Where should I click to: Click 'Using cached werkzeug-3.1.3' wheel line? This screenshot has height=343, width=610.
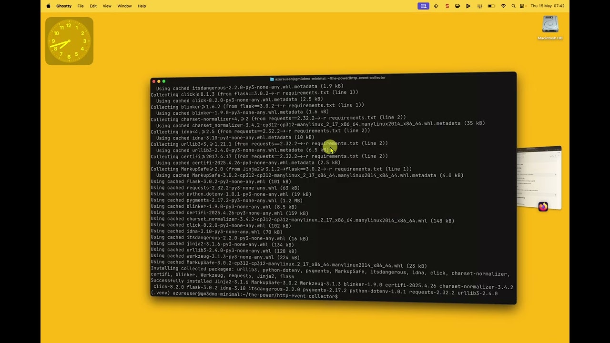pyautogui.click(x=225, y=257)
